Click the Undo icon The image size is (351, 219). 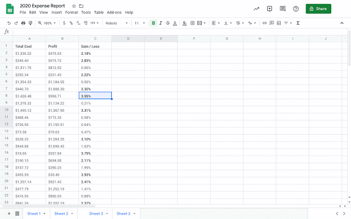point(9,23)
